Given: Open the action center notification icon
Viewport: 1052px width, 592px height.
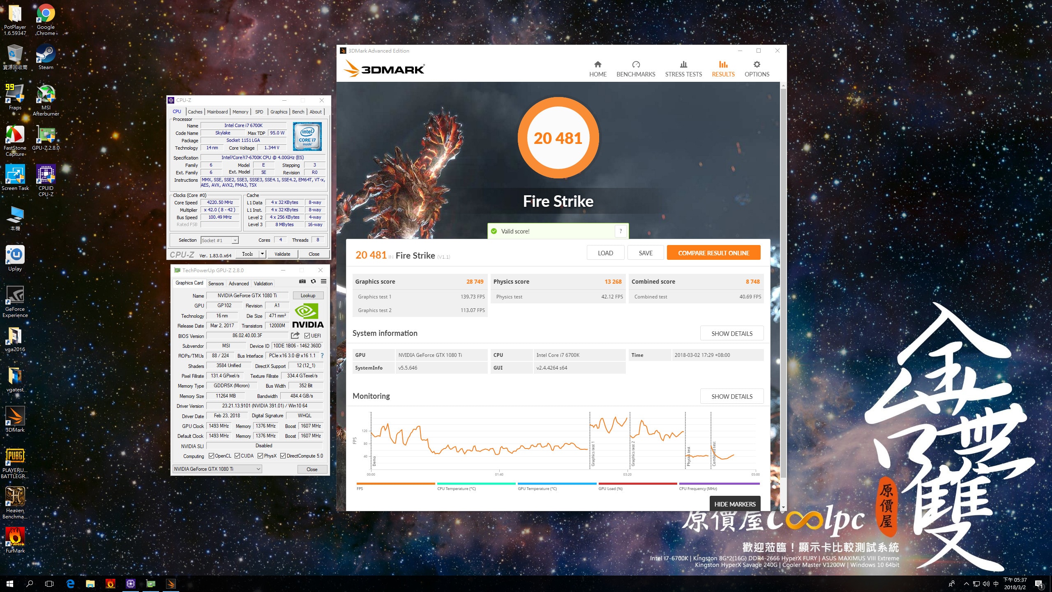Looking at the screenshot, I should point(1039,584).
